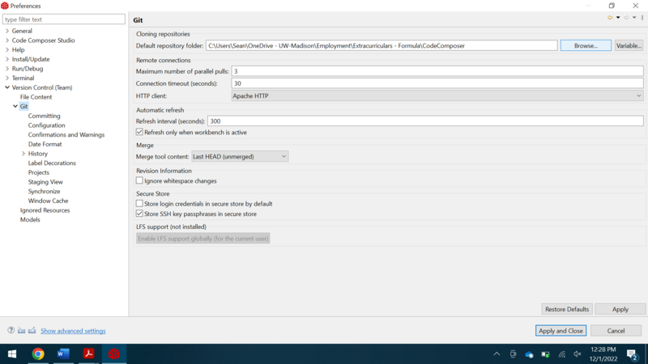648x364 pixels.
Task: Open the OneDrive cloud tray icon
Action: point(529,354)
